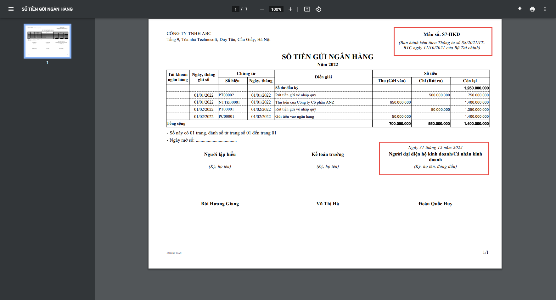The width and height of the screenshot is (556, 300).
Task: Click the signer name Đoàn Quốc Huy
Action: [x=435, y=204]
